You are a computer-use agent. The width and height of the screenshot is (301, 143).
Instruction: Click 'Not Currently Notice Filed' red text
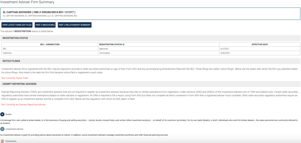point(15,78)
